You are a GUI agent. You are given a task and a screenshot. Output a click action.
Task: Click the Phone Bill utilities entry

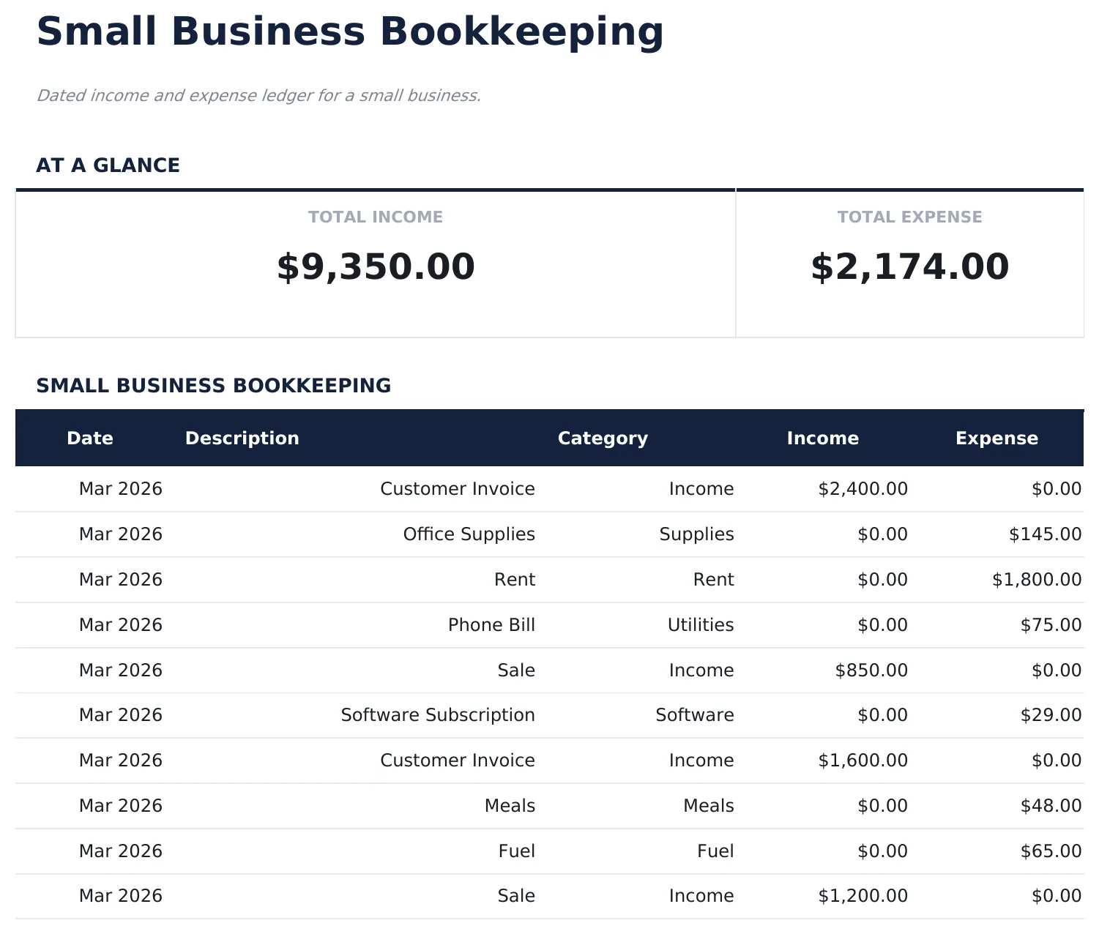click(x=491, y=624)
